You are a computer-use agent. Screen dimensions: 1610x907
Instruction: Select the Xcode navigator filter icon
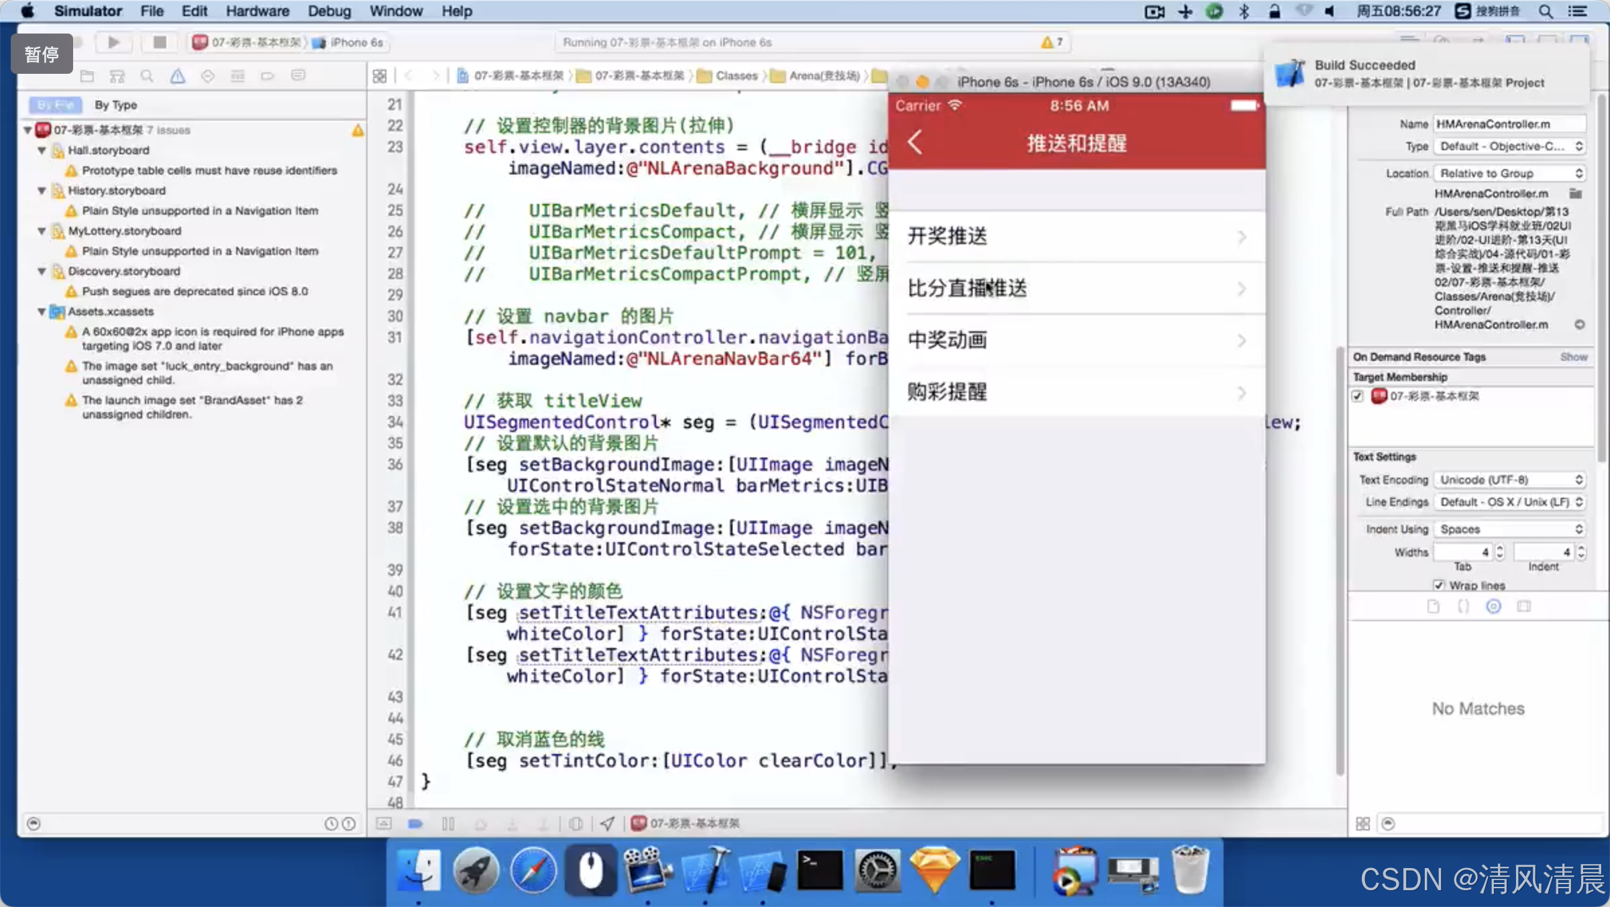tap(32, 823)
